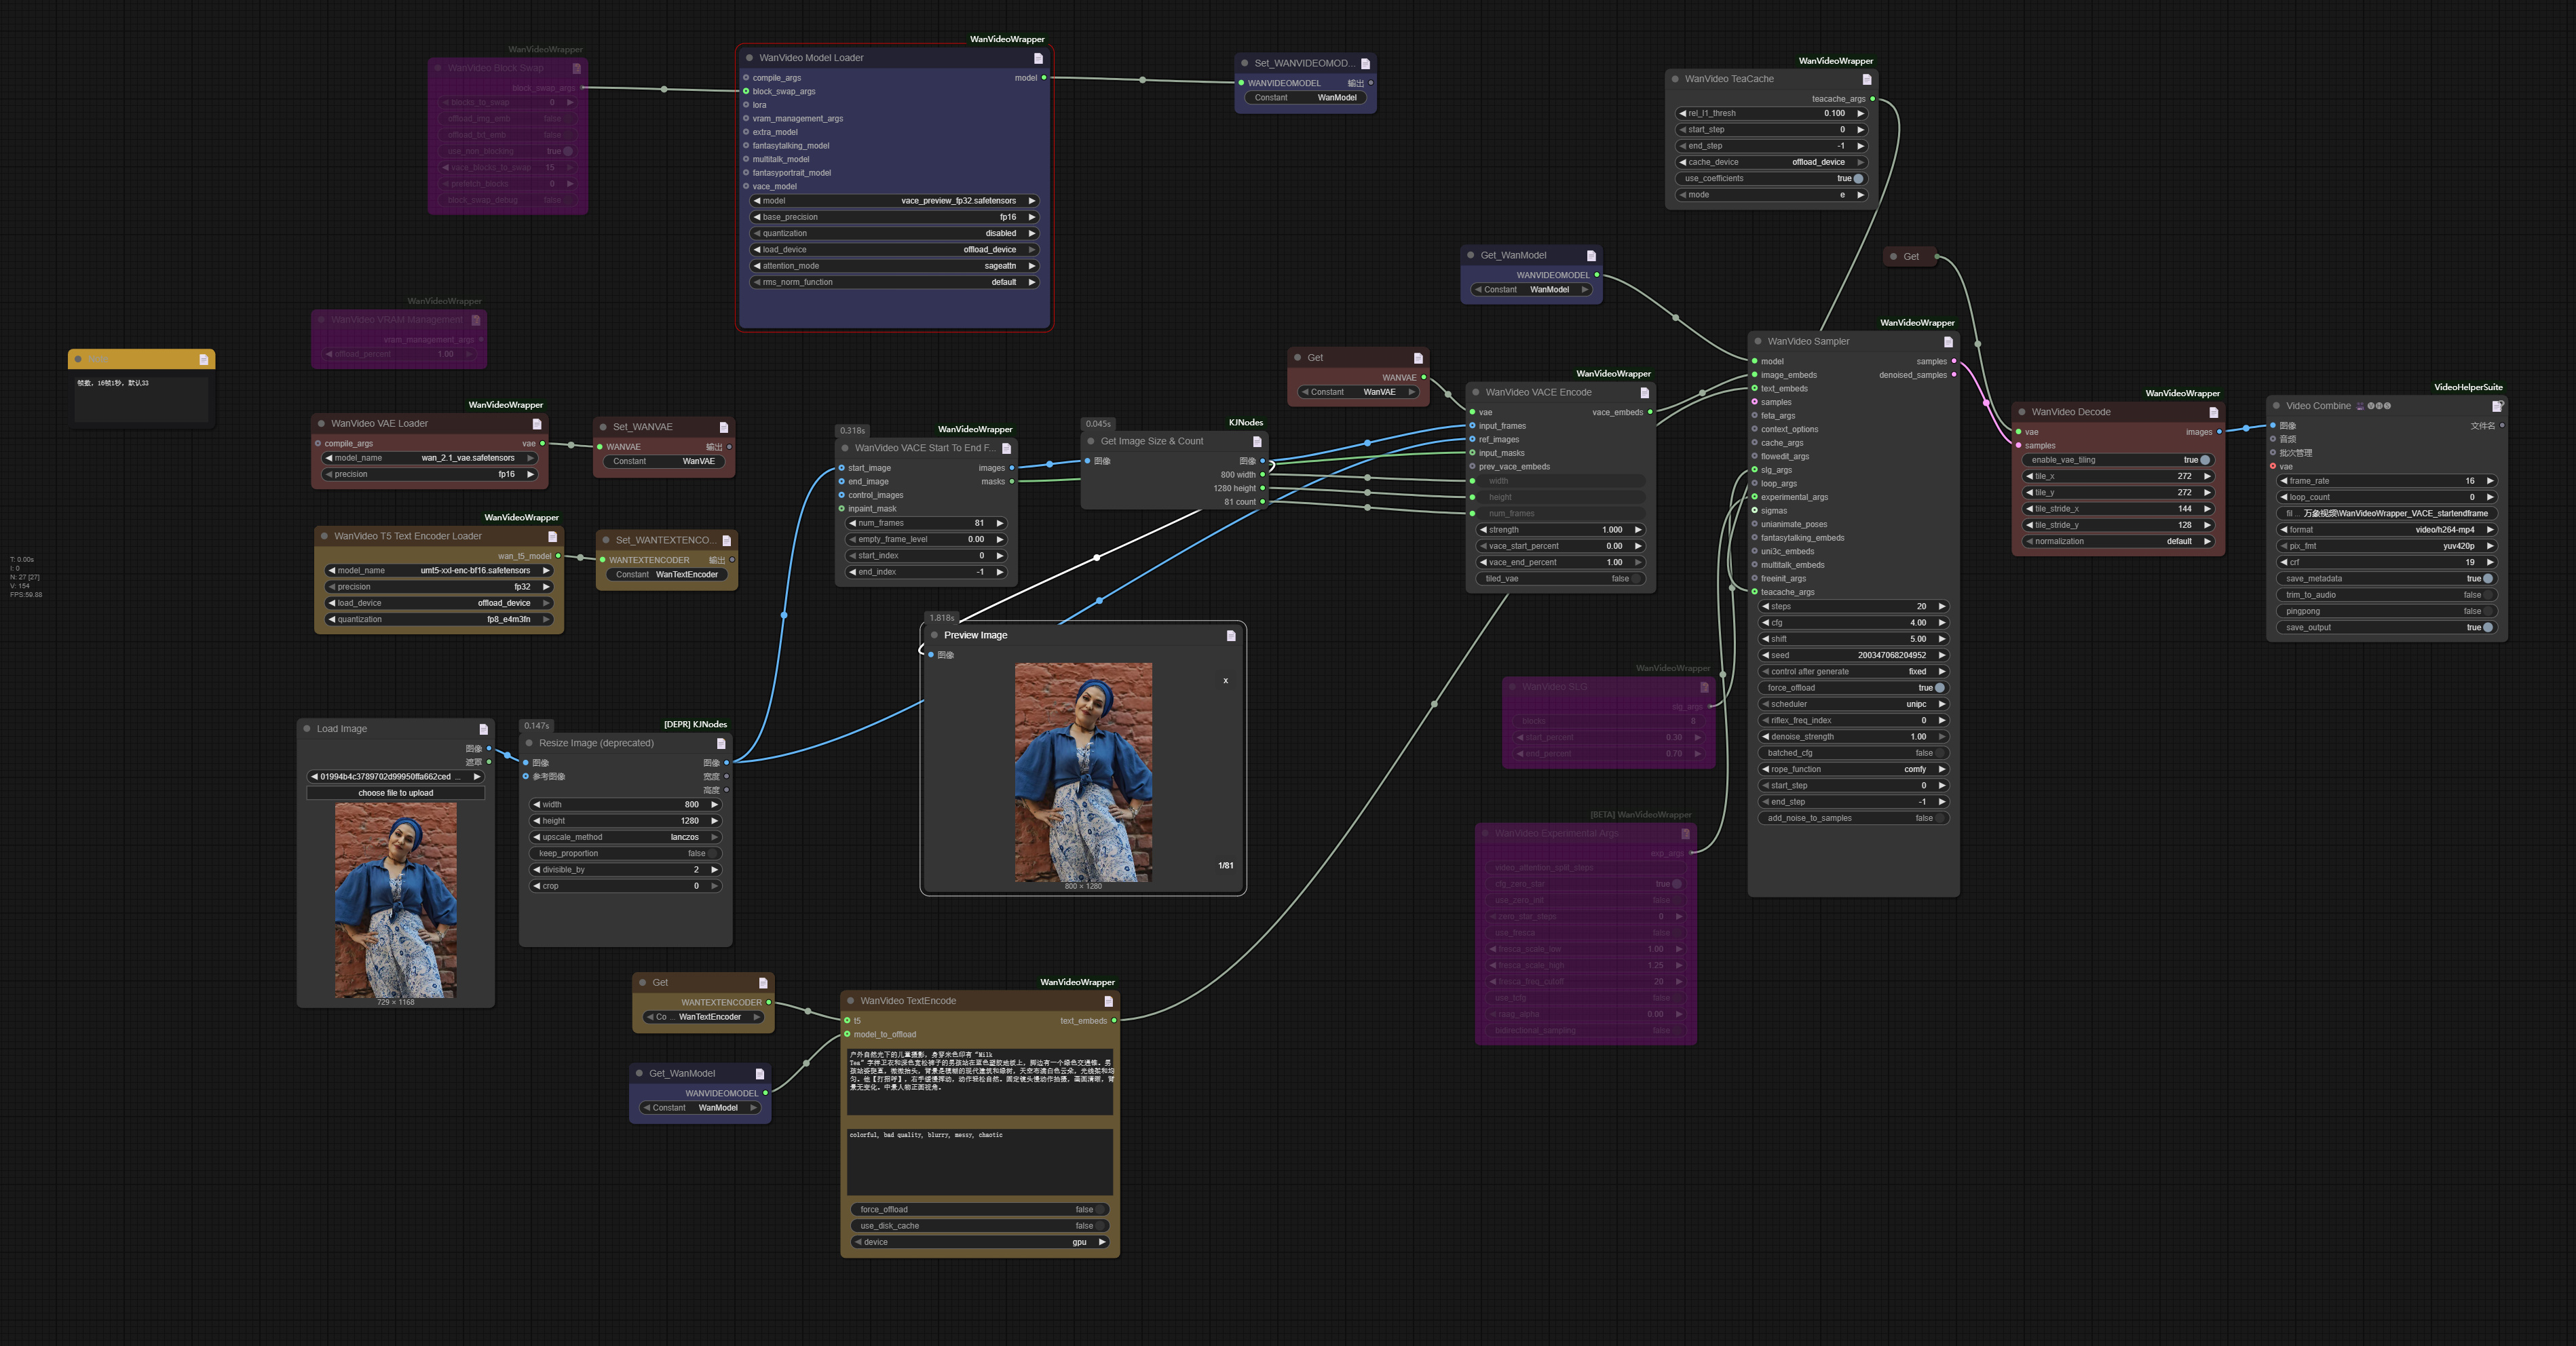Click note icon on WanVideo T5 Text Encoder Loader
The image size is (2576, 1346).
[551, 536]
